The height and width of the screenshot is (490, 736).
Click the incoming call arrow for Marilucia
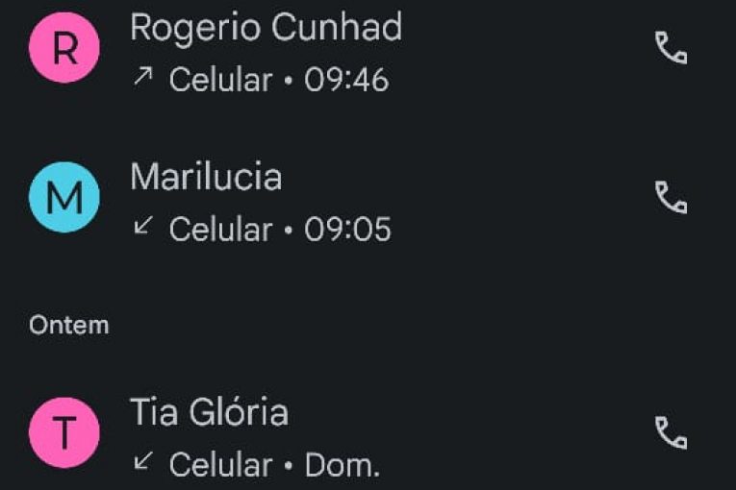143,227
